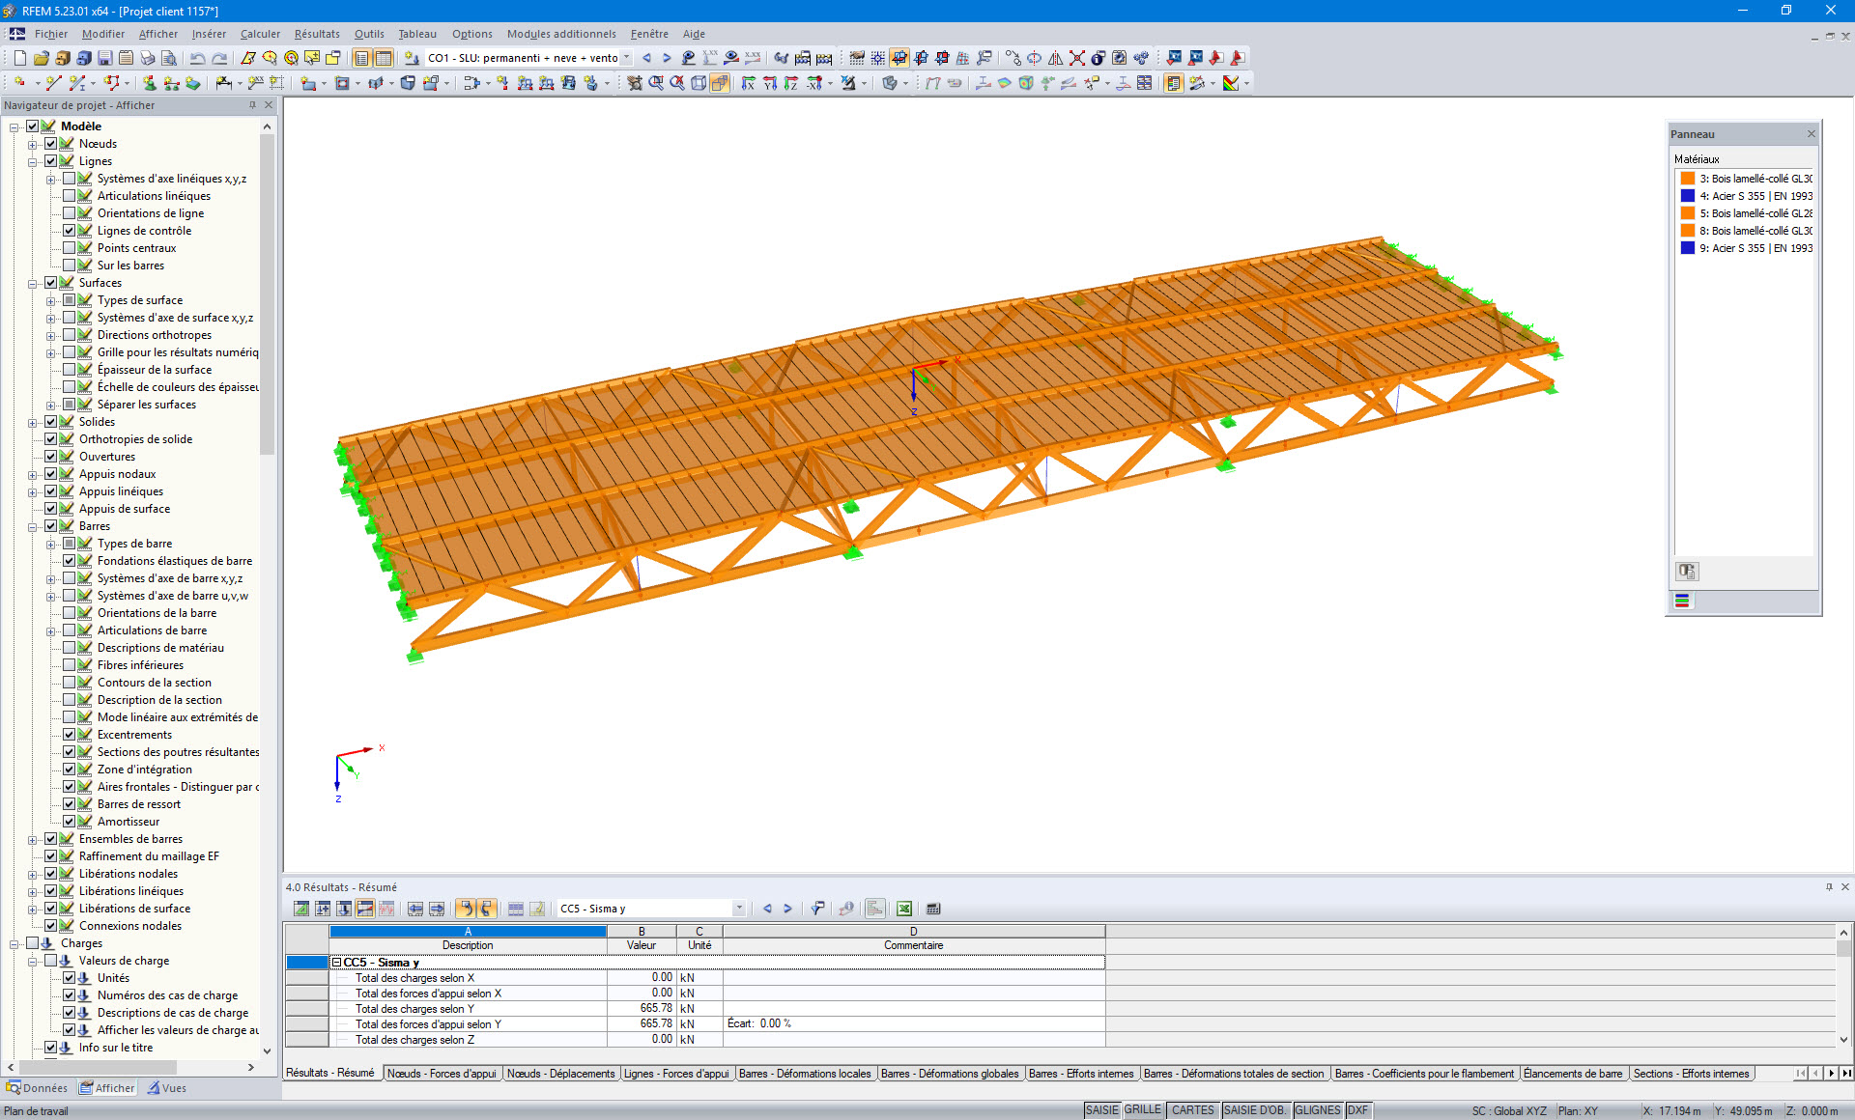Click the filter funnel icon in results toolbar

[x=817, y=909]
